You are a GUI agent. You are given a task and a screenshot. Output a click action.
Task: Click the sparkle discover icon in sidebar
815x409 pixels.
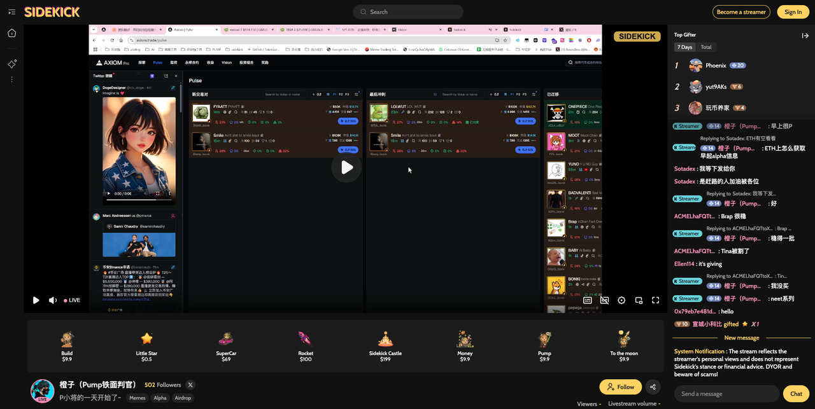pyautogui.click(x=11, y=64)
